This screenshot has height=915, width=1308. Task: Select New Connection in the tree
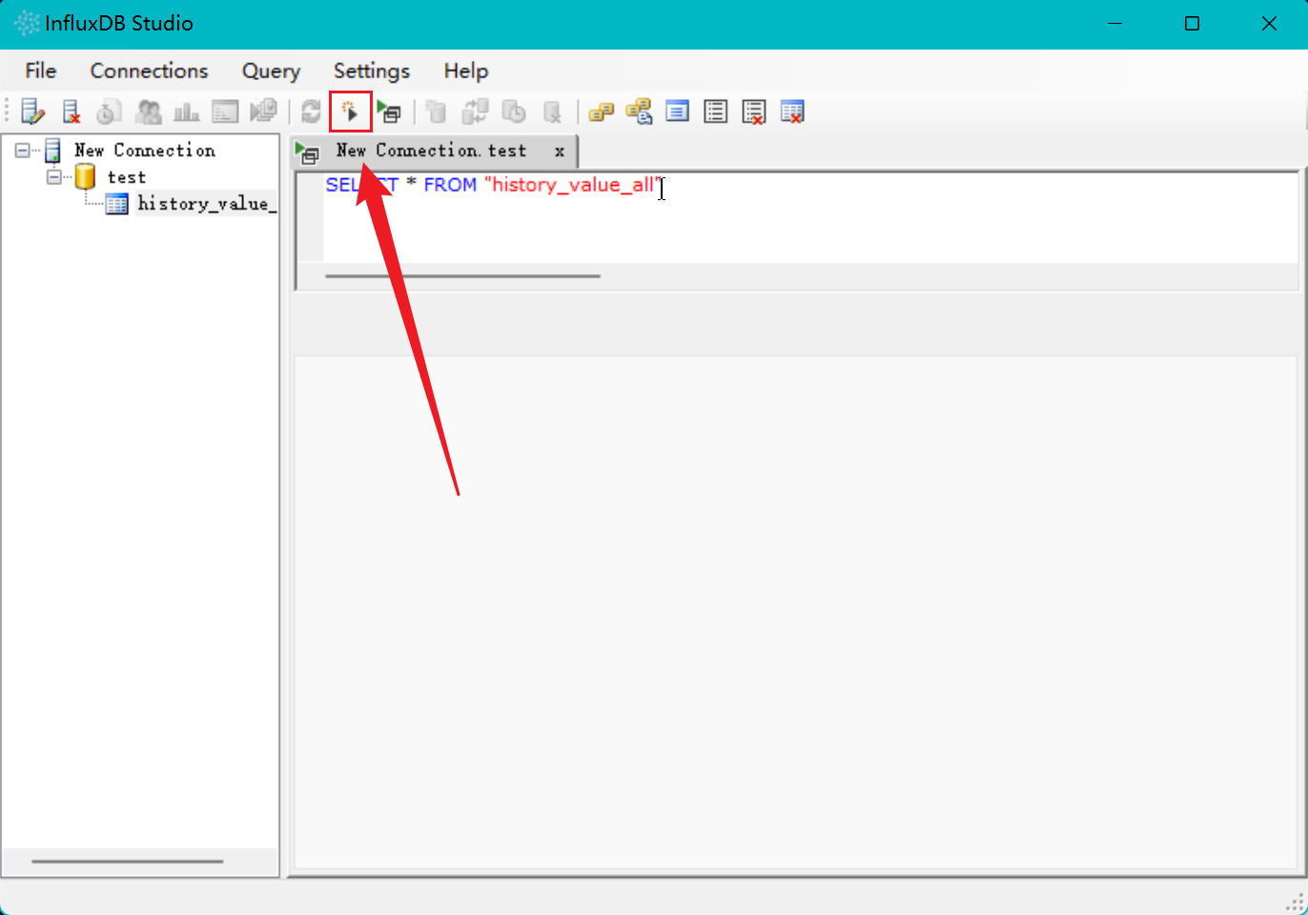pos(145,151)
